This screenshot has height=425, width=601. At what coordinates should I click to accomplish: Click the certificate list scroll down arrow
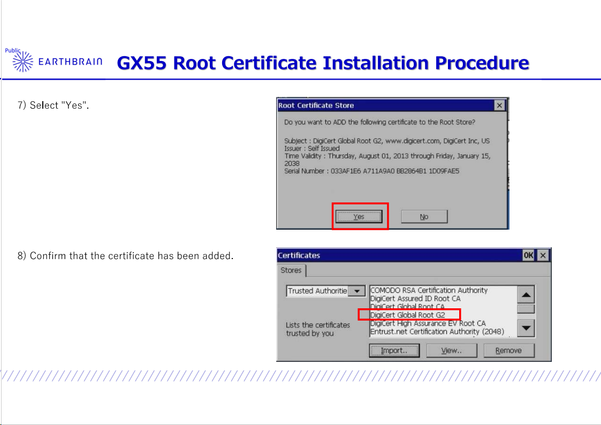[526, 328]
